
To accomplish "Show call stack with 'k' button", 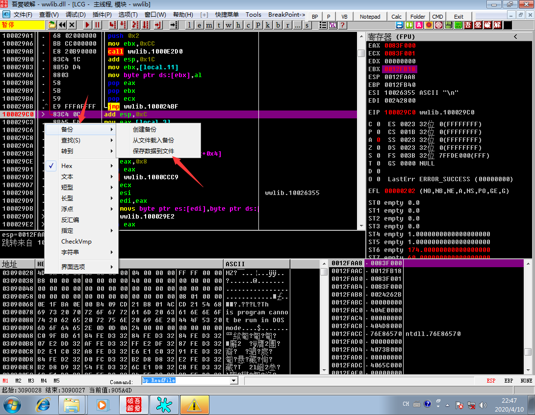I will pyautogui.click(x=268, y=25).
